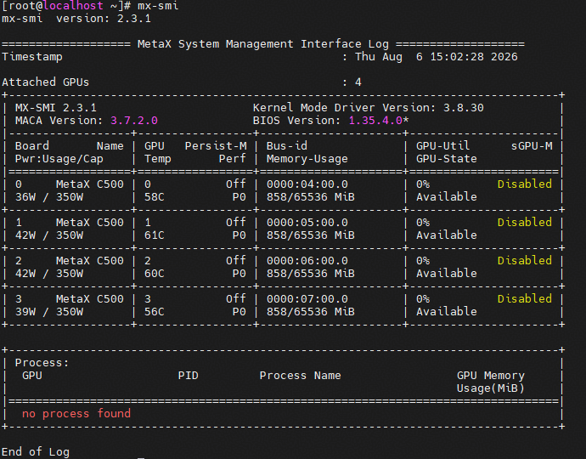Click the 'mx-smi version: 2.3.1' line

pyautogui.click(x=76, y=19)
